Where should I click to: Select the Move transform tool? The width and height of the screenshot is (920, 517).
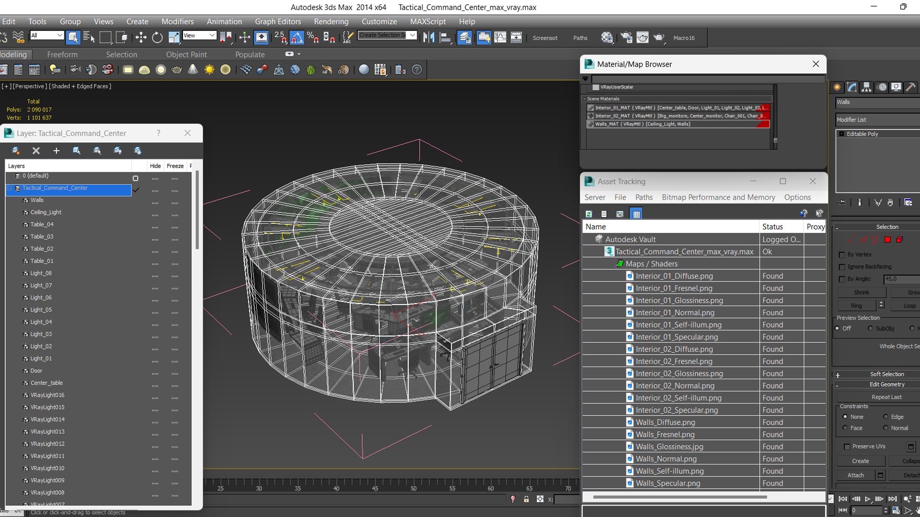pyautogui.click(x=141, y=37)
